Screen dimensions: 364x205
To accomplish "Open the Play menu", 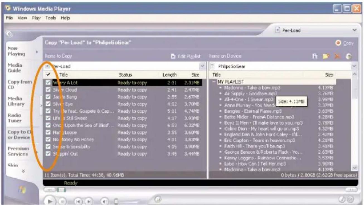I will click(36, 18).
